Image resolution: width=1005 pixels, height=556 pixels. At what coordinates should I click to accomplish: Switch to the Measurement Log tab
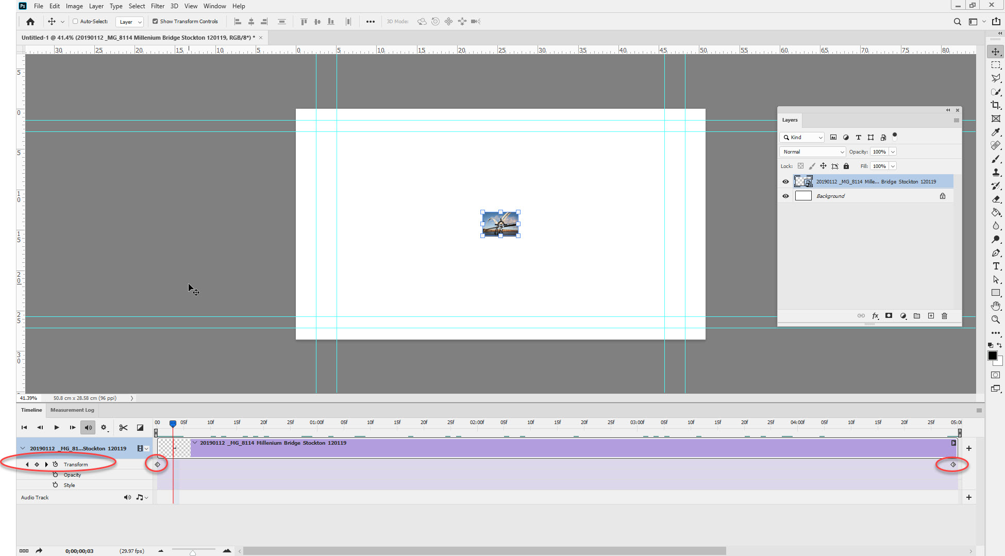coord(72,410)
